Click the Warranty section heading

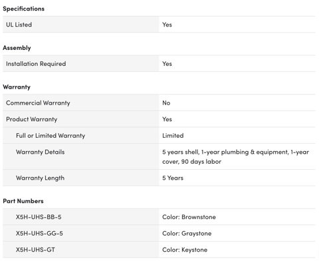pyautogui.click(x=17, y=87)
